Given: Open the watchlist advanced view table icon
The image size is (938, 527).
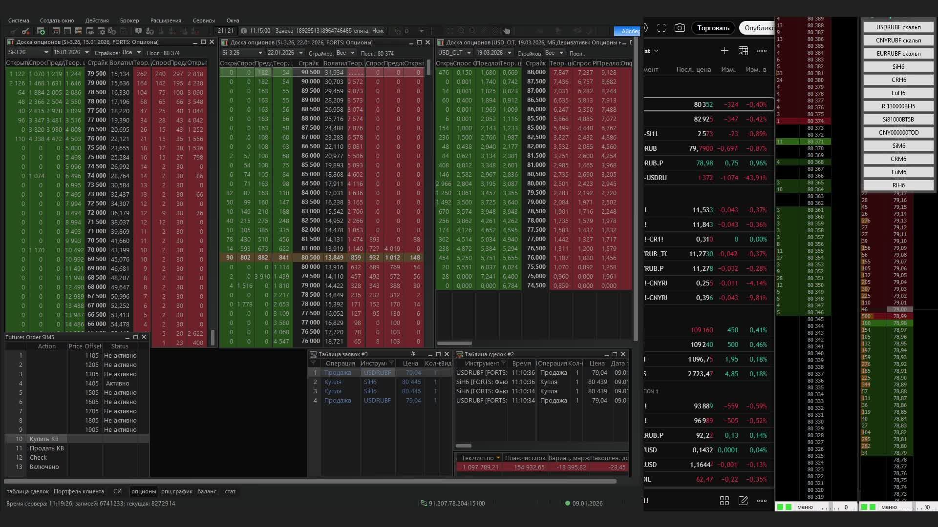Looking at the screenshot, I should coord(743,51).
